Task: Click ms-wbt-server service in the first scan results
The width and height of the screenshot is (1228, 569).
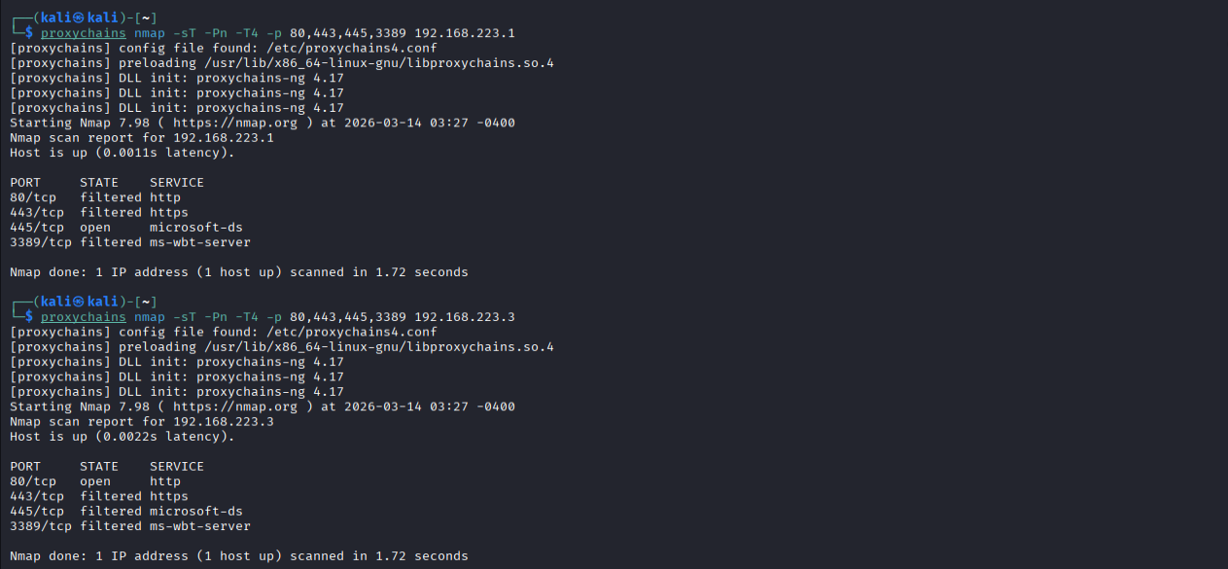Action: tap(199, 242)
